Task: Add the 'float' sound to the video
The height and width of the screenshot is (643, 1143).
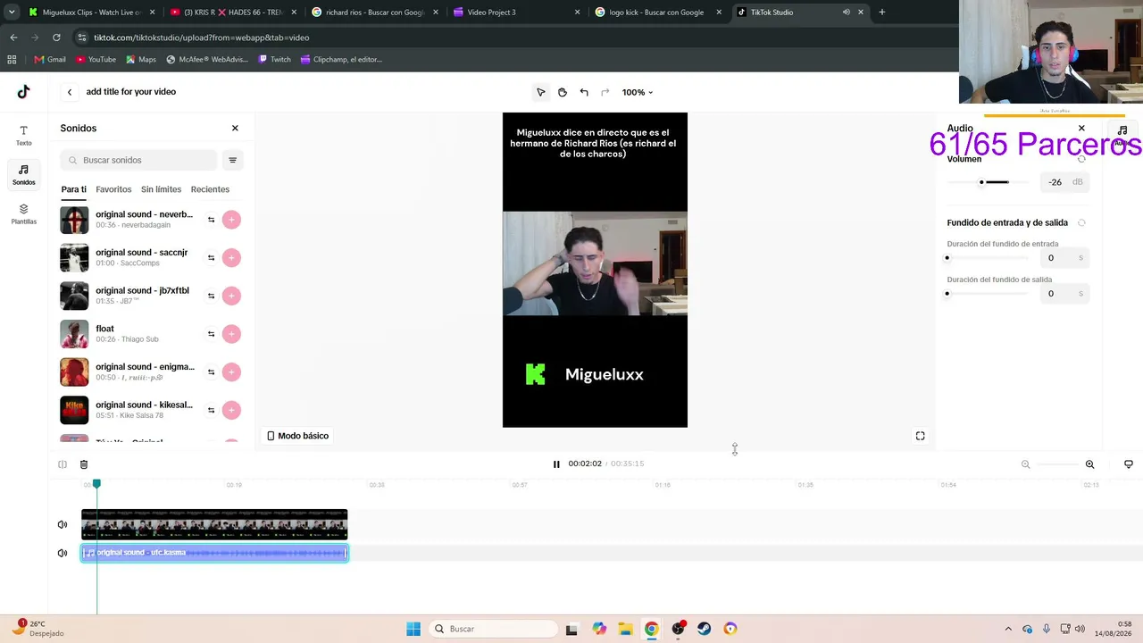Action: (231, 334)
